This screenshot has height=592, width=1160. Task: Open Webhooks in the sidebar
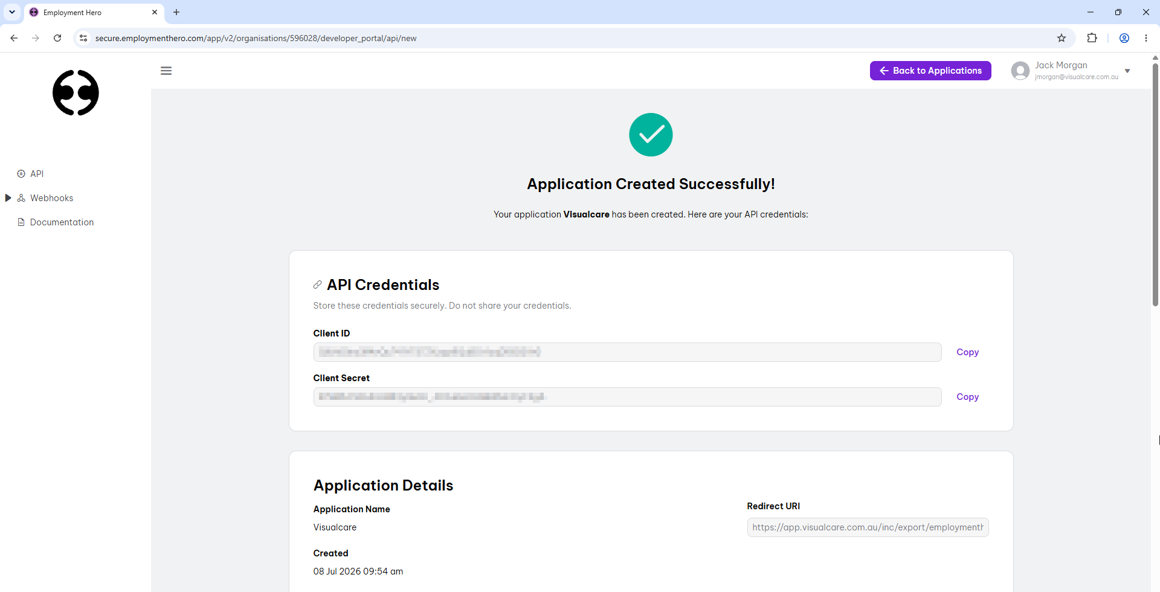[x=51, y=198]
